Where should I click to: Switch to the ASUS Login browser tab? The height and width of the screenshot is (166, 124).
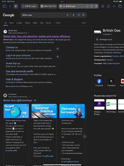(30, 6)
